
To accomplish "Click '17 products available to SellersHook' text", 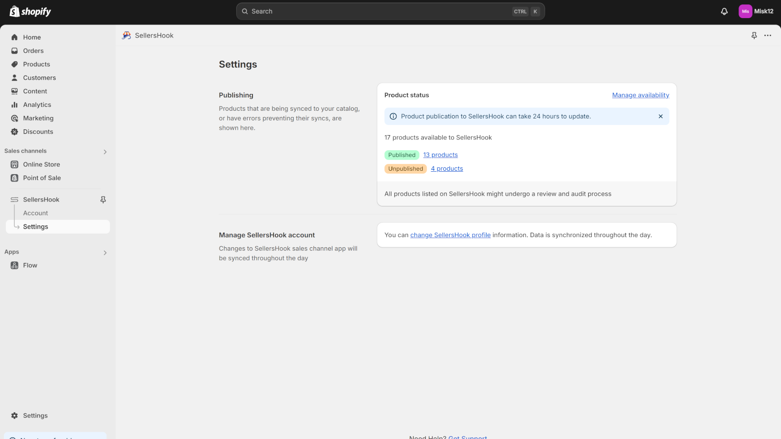I will pyautogui.click(x=438, y=138).
